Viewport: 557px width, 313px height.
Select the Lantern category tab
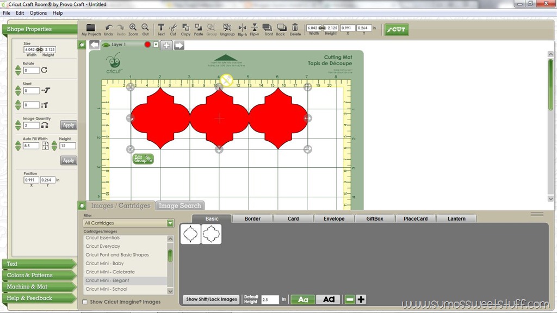coord(456,218)
